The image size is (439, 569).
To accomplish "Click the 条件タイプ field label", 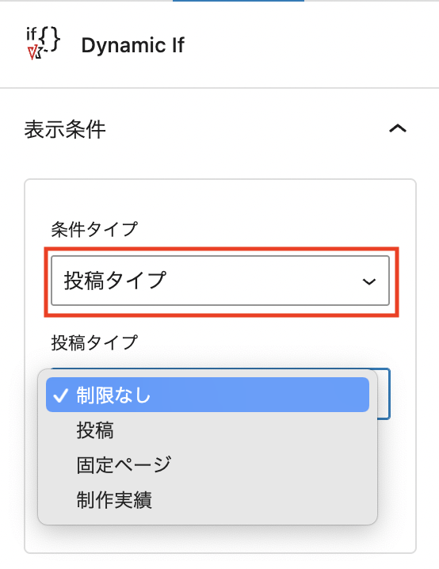I will pos(94,229).
